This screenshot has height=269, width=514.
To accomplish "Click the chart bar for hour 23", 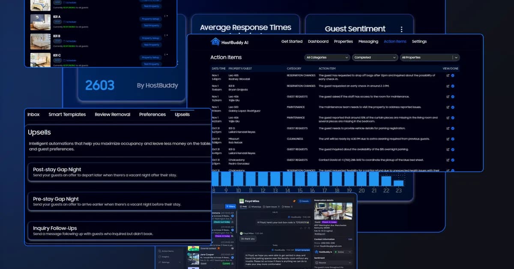I will point(398,183).
